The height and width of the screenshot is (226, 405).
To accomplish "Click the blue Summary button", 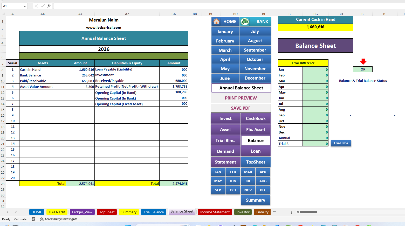I will (x=256, y=200).
